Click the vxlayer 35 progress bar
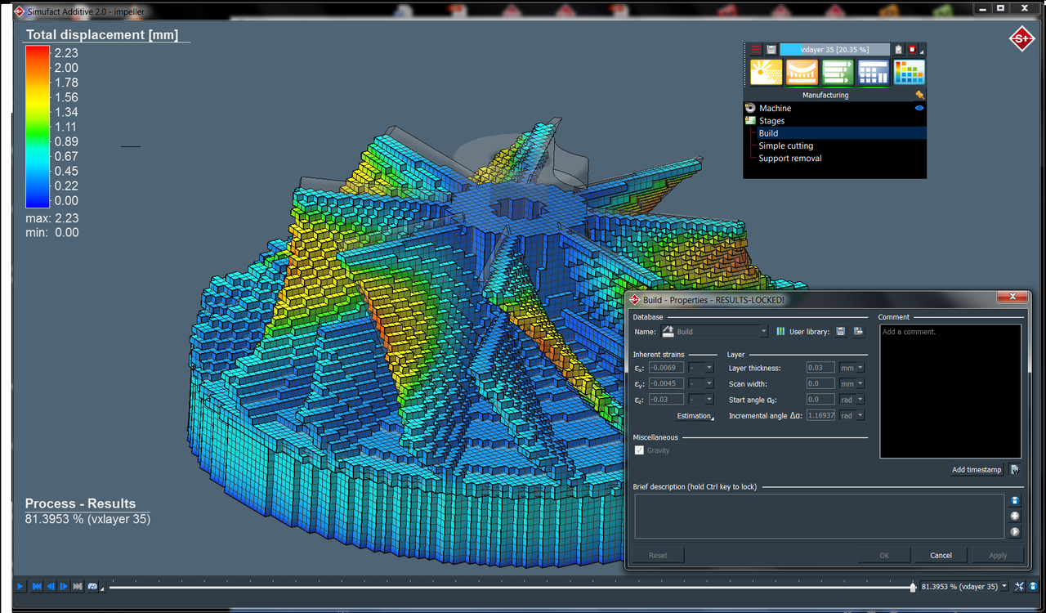 coord(834,50)
